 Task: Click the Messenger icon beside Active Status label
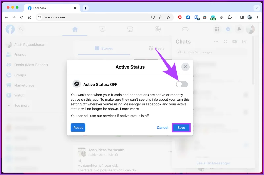77,84
